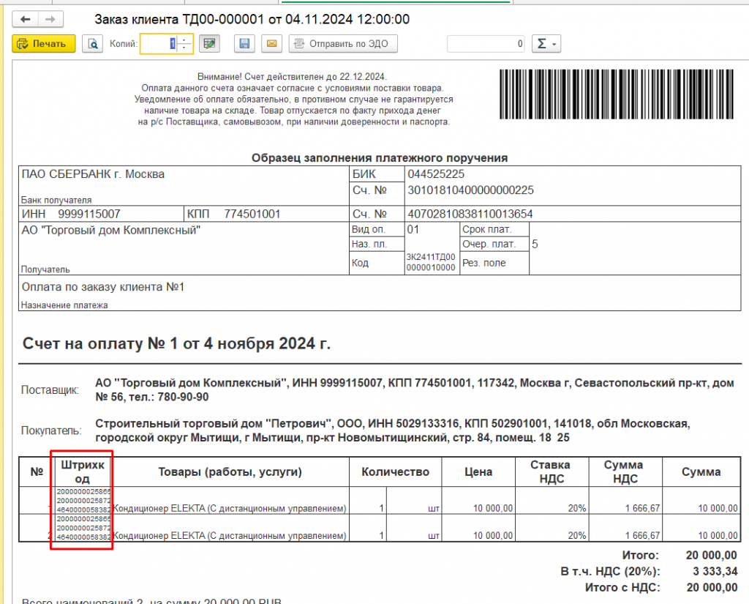Click the Цена column header
The height and width of the screenshot is (604, 749).
click(x=478, y=472)
